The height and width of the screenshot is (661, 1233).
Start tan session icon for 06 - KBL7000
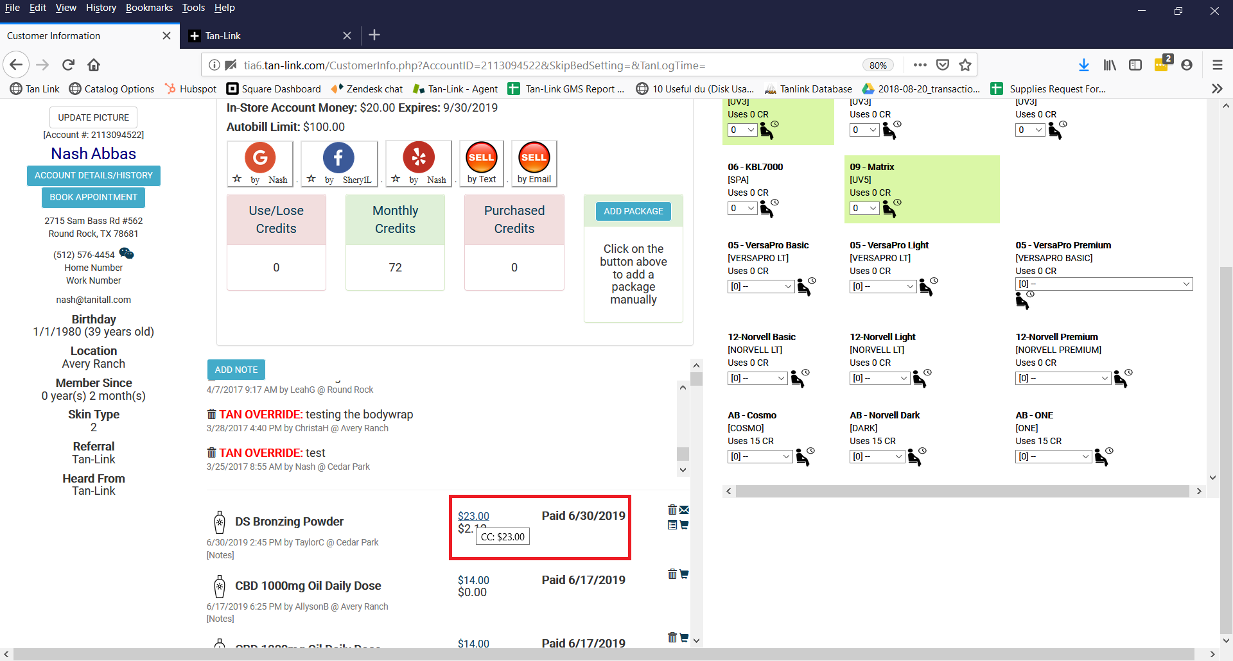click(769, 208)
